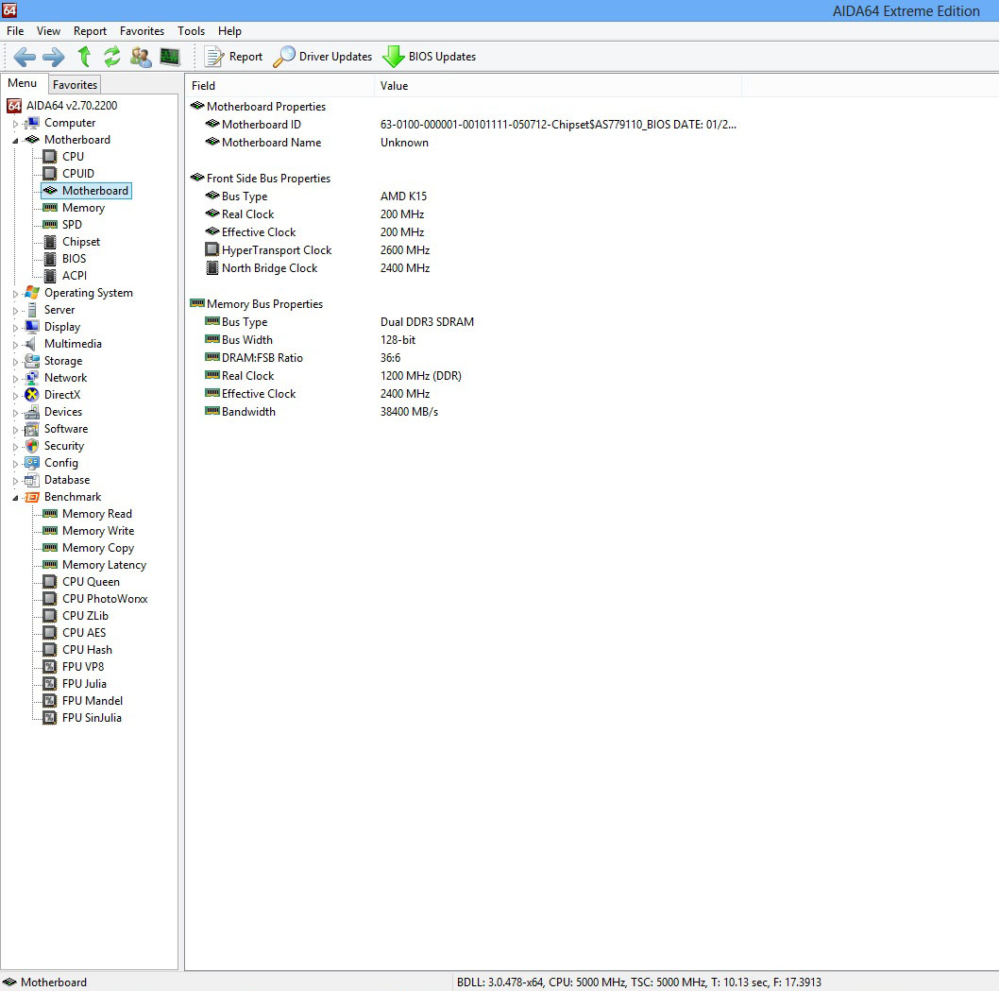The image size is (999, 991).
Task: Click the Database icon
Action: pos(32,480)
